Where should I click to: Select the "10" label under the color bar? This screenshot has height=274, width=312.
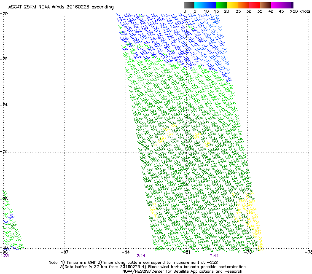(x=206, y=11)
